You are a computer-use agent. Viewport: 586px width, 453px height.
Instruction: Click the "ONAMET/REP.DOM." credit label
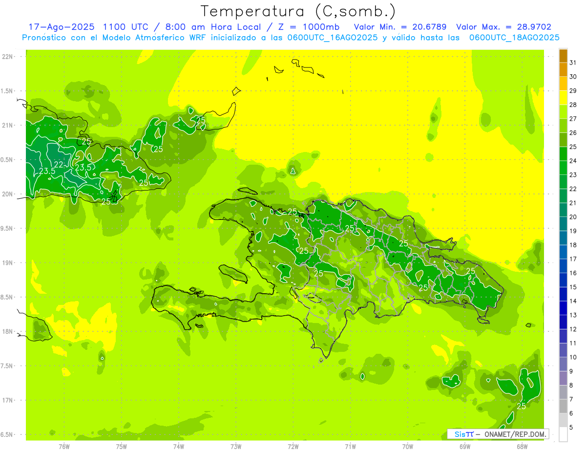[516, 434]
